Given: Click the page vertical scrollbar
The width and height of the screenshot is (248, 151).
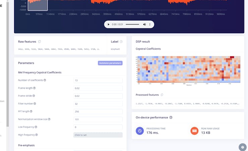Looking at the screenshot, I should (8, 64).
